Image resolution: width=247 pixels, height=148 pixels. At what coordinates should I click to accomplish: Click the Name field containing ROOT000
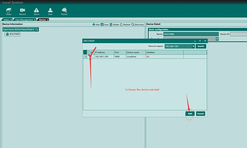click(191, 34)
